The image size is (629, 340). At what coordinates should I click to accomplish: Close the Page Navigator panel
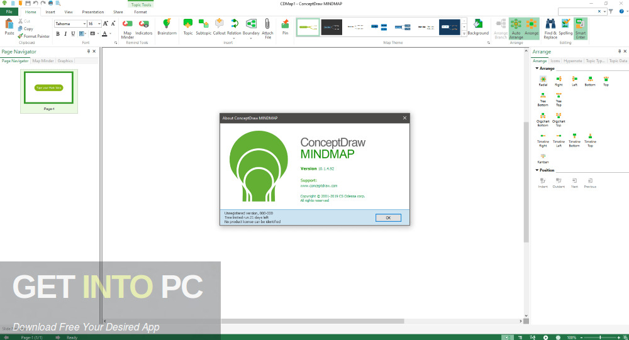tap(94, 52)
